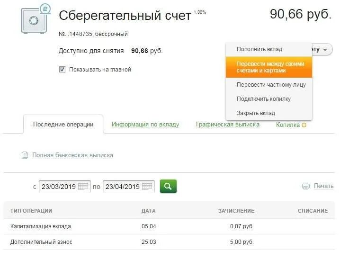Click the printer icon next to Печать

pos(306,186)
